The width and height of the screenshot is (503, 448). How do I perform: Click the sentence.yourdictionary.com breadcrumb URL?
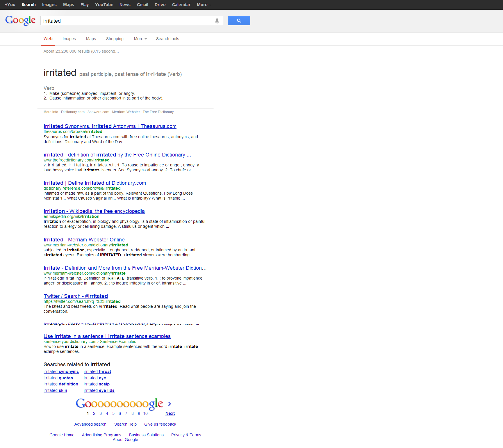90,342
